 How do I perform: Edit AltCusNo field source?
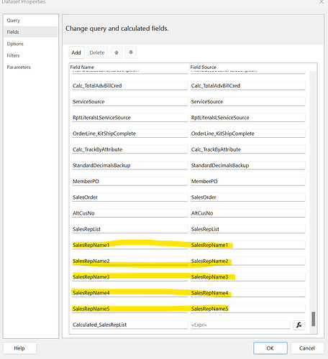pyautogui.click(x=248, y=213)
